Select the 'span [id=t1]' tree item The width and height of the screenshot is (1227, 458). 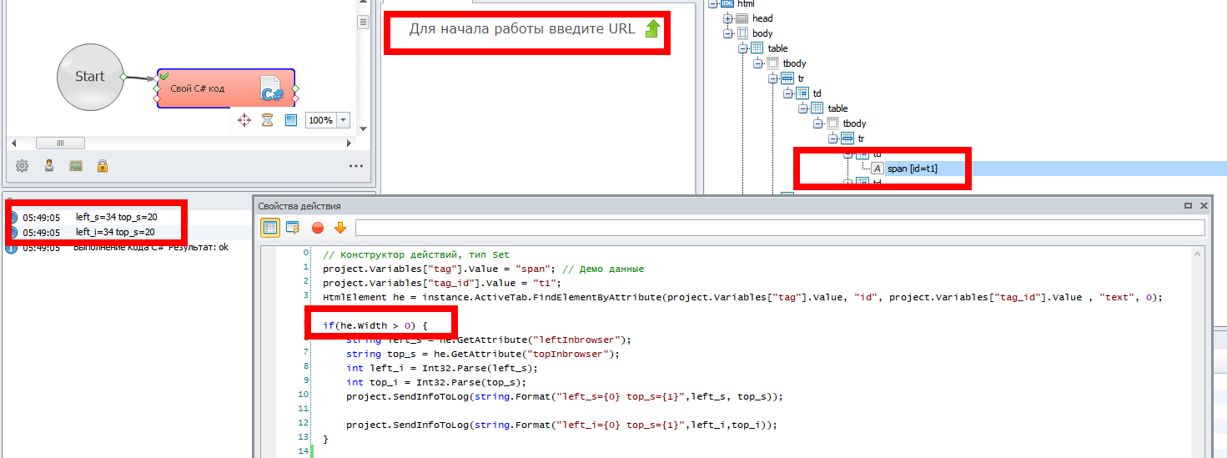point(913,169)
